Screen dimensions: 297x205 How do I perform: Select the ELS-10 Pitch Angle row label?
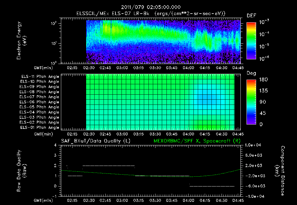(x=39, y=82)
